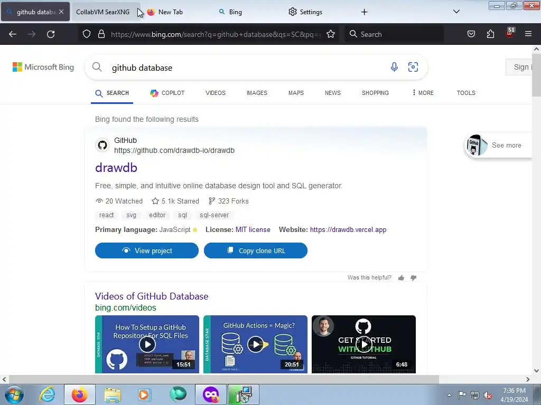The height and width of the screenshot is (405, 541).
Task: Close the github database tab
Action: pos(61,12)
